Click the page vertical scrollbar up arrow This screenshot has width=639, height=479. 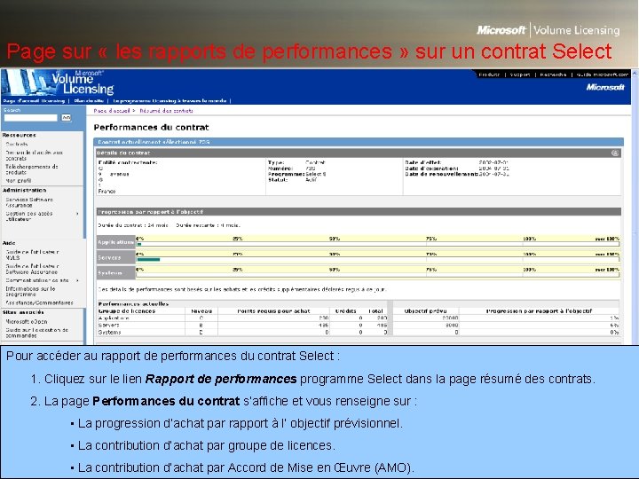tap(635, 74)
